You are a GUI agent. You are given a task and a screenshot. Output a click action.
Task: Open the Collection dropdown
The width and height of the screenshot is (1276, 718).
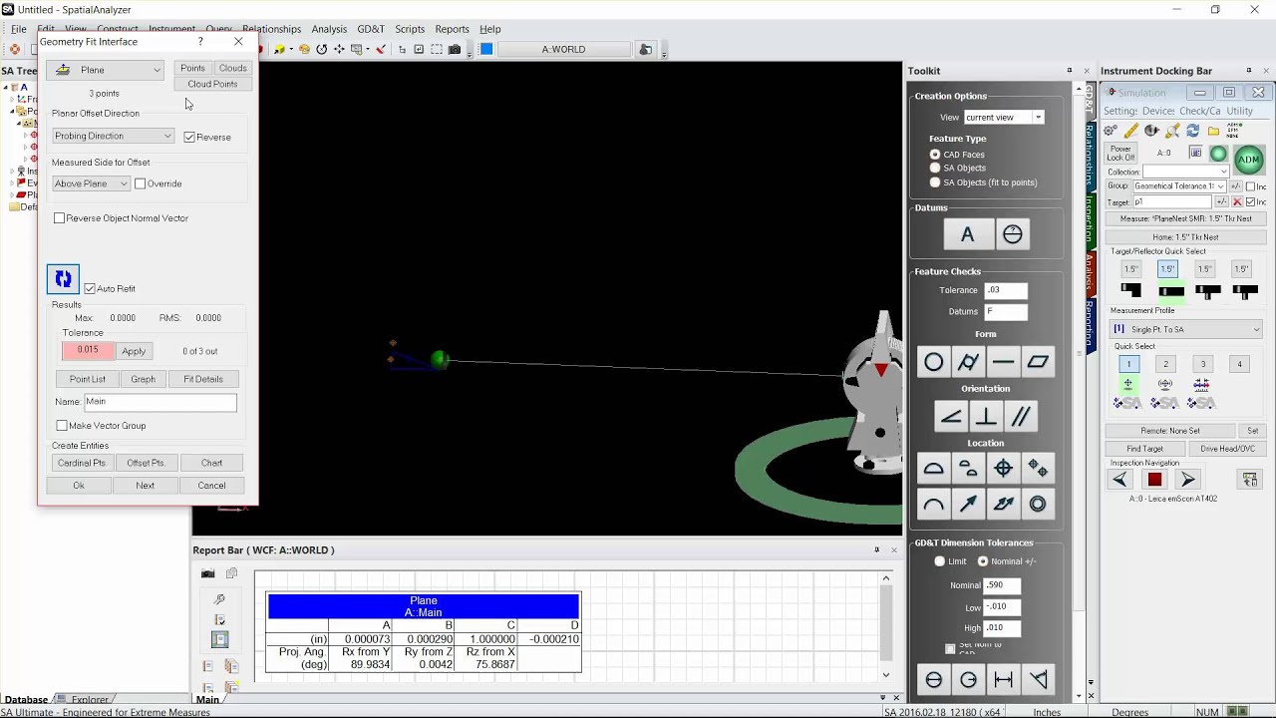pos(1184,172)
